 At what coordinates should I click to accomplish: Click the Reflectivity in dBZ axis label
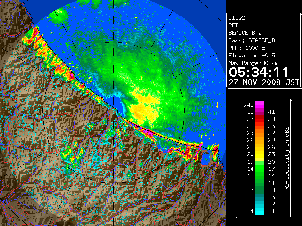pyautogui.click(x=287, y=158)
